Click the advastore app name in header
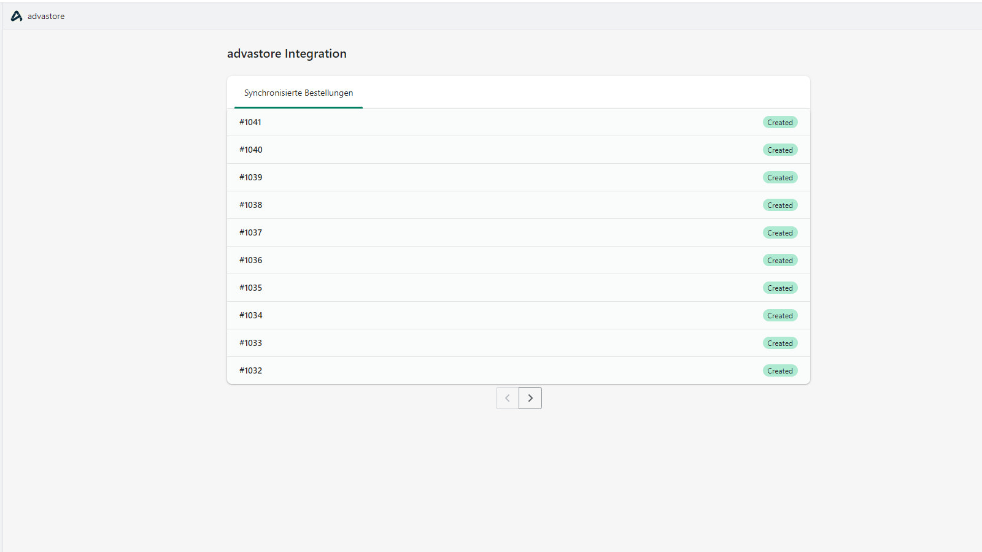This screenshot has width=982, height=552. click(46, 17)
